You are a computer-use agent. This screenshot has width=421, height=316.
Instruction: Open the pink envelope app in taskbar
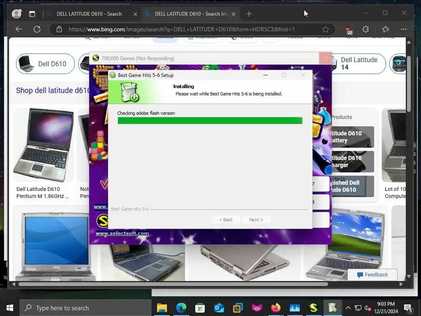(257, 308)
